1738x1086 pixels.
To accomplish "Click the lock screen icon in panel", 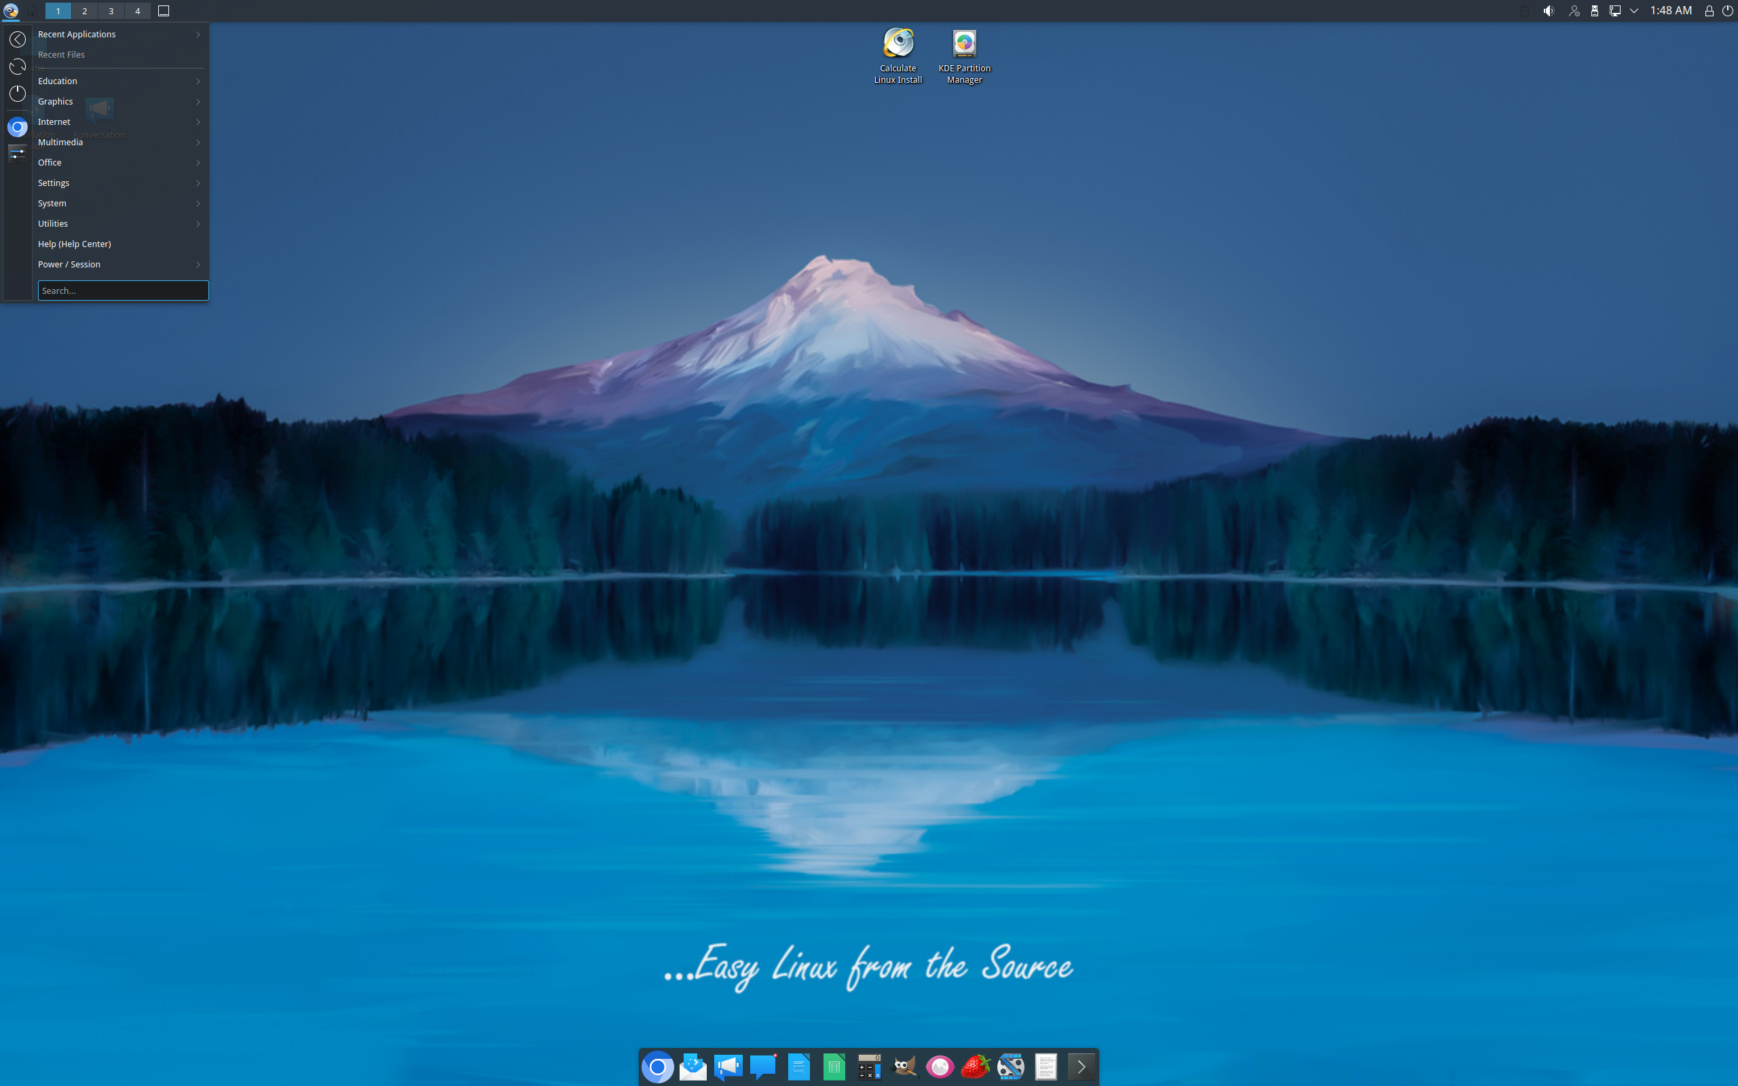I will [x=1709, y=11].
